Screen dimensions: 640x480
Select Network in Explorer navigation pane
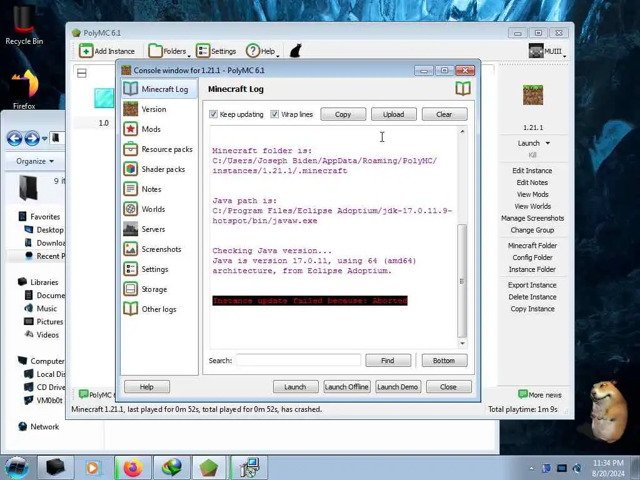click(x=39, y=426)
